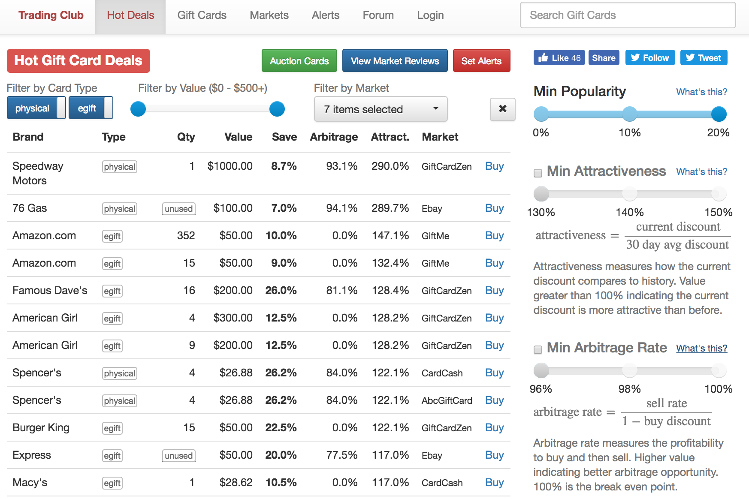The image size is (749, 499).
Task: Click the Burger King brand name
Action: (41, 427)
